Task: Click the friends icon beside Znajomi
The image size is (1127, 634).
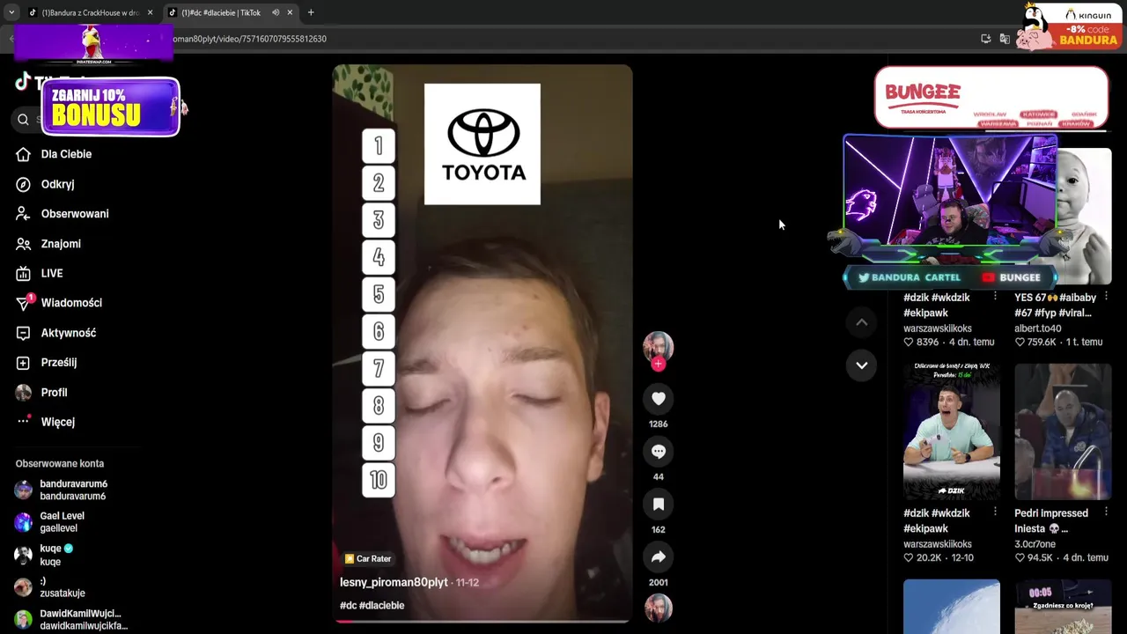Action: [24, 244]
